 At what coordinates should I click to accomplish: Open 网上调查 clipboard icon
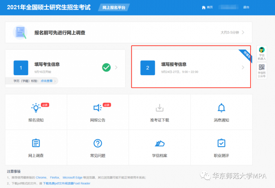coord(36,143)
